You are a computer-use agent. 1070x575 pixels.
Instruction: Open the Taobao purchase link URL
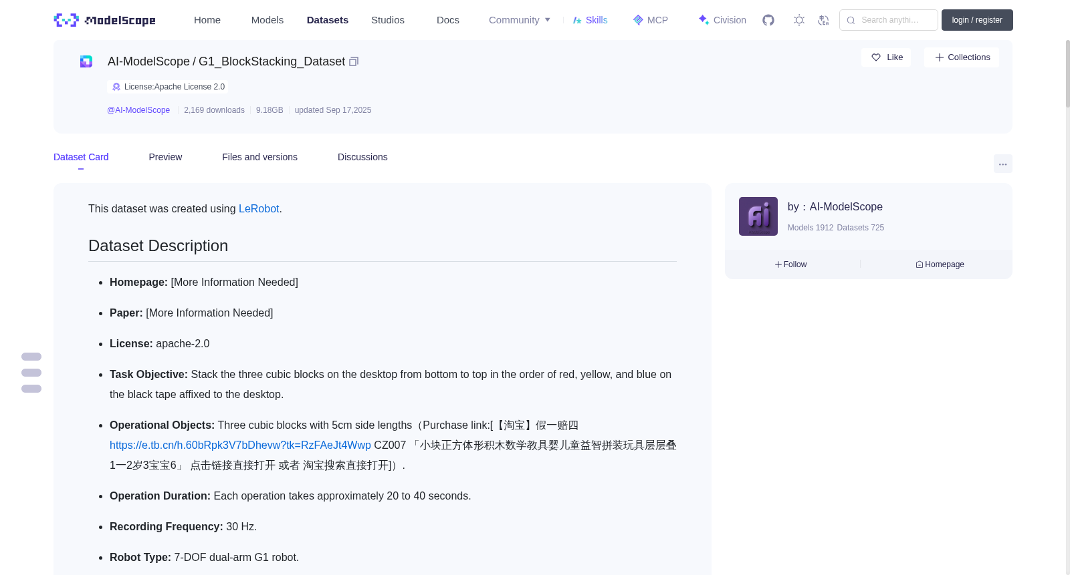click(x=240, y=445)
